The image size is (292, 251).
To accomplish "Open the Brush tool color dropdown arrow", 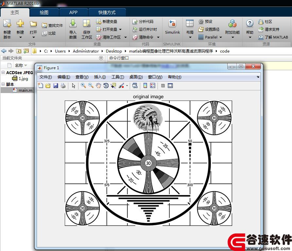I will click(x=127, y=86).
